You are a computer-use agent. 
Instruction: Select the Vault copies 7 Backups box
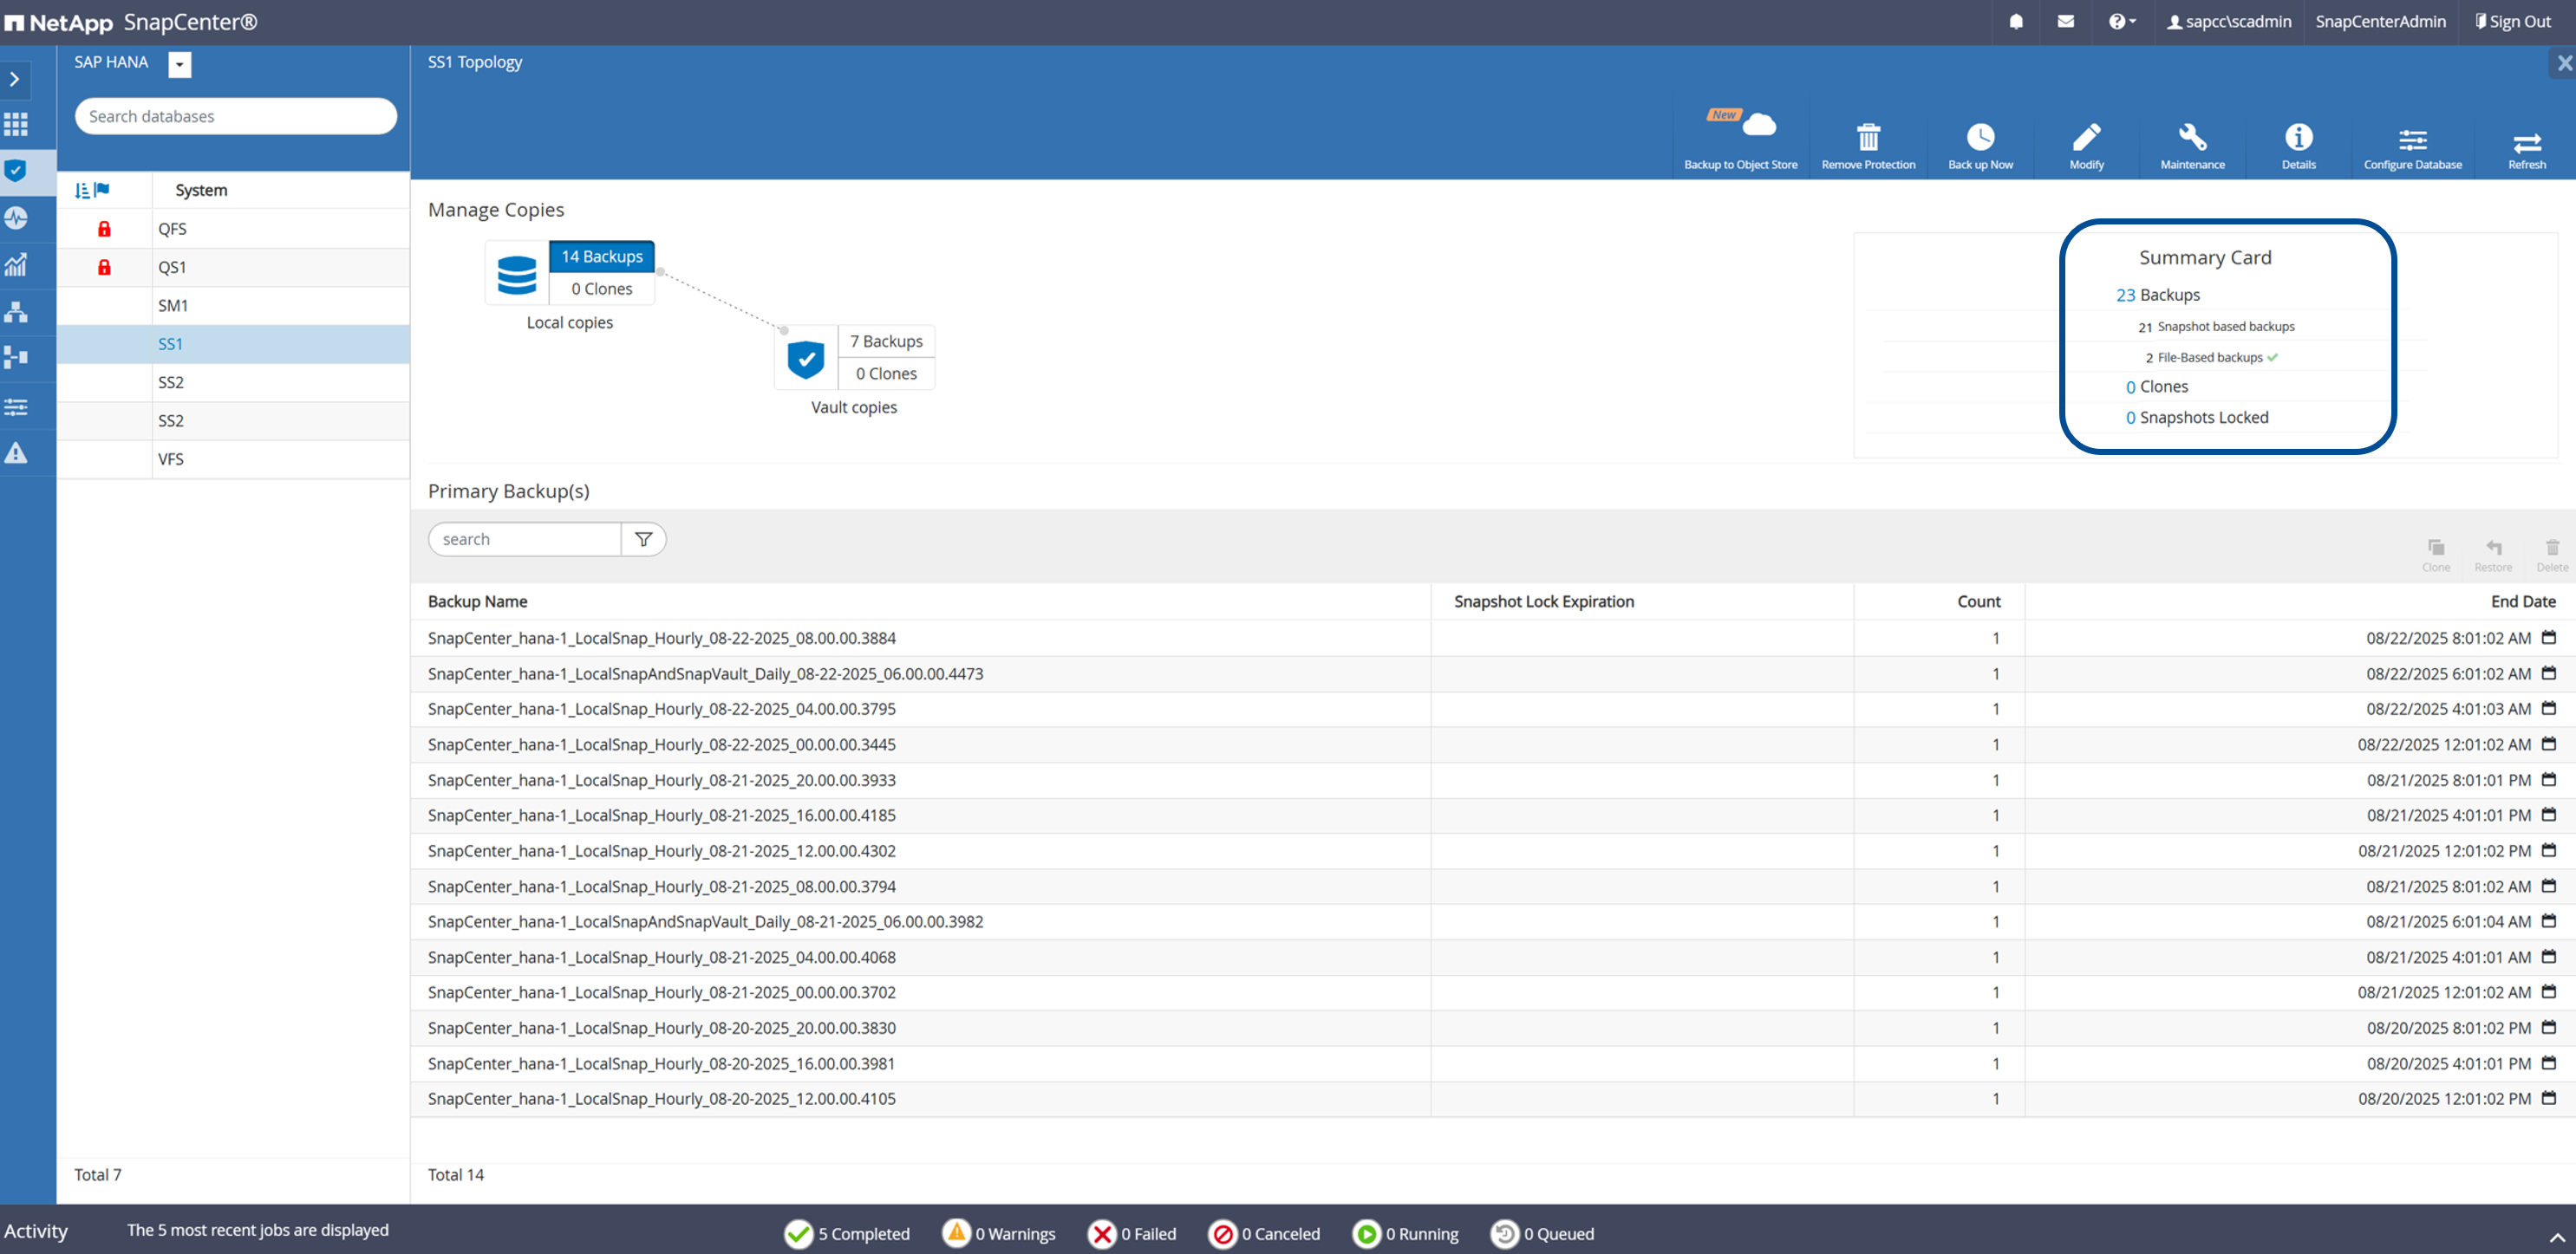click(885, 341)
